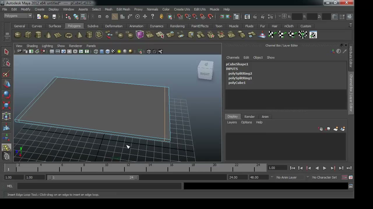The image size is (373, 209).
Task: Select the polyCube1 input node
Action: pyautogui.click(x=237, y=83)
